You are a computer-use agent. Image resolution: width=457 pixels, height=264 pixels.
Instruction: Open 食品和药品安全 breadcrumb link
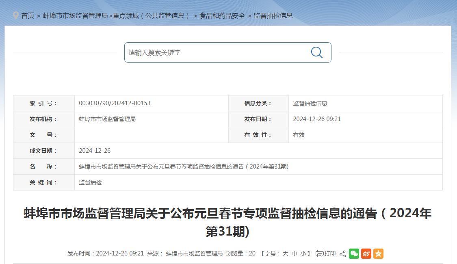click(222, 16)
